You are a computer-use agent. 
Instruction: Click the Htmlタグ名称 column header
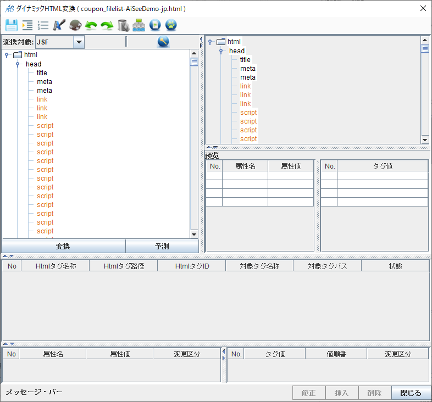point(56,266)
